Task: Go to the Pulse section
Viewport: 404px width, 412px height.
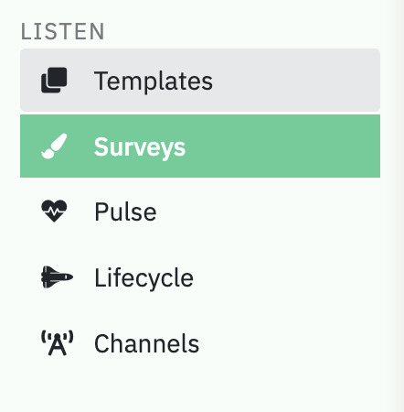Action: click(x=200, y=211)
